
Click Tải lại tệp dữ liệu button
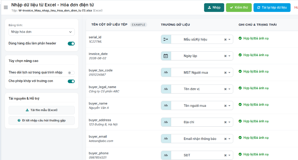coord(272,8)
